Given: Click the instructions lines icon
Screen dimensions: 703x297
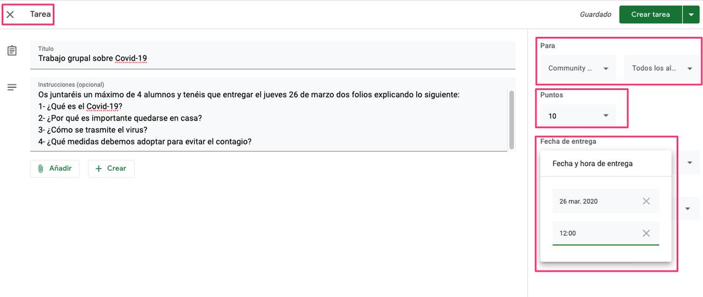Looking at the screenshot, I should click(12, 87).
